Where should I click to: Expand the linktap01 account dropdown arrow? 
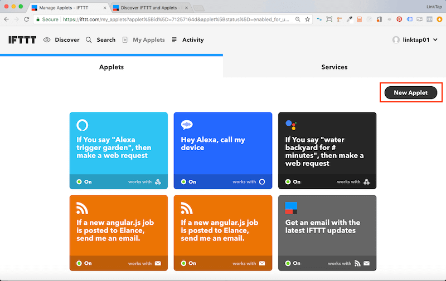435,40
